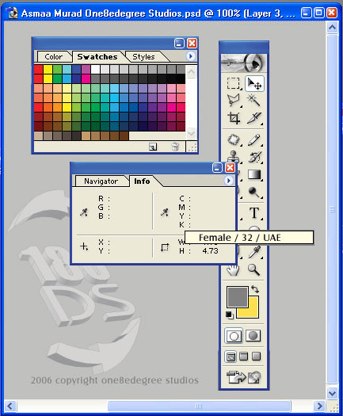Close the Info panel
The height and width of the screenshot is (416, 343).
[230, 168]
